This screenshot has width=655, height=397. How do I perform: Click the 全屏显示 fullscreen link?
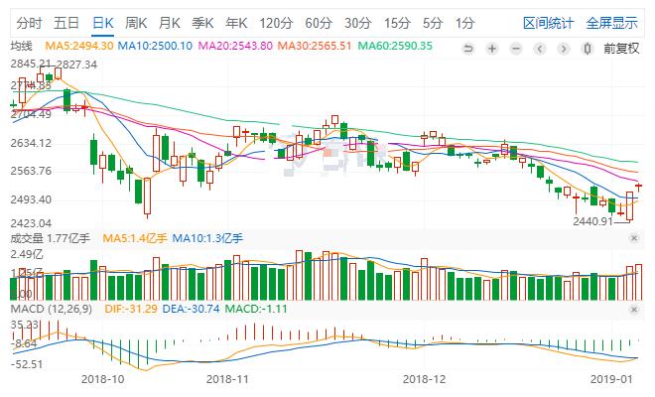(x=612, y=22)
